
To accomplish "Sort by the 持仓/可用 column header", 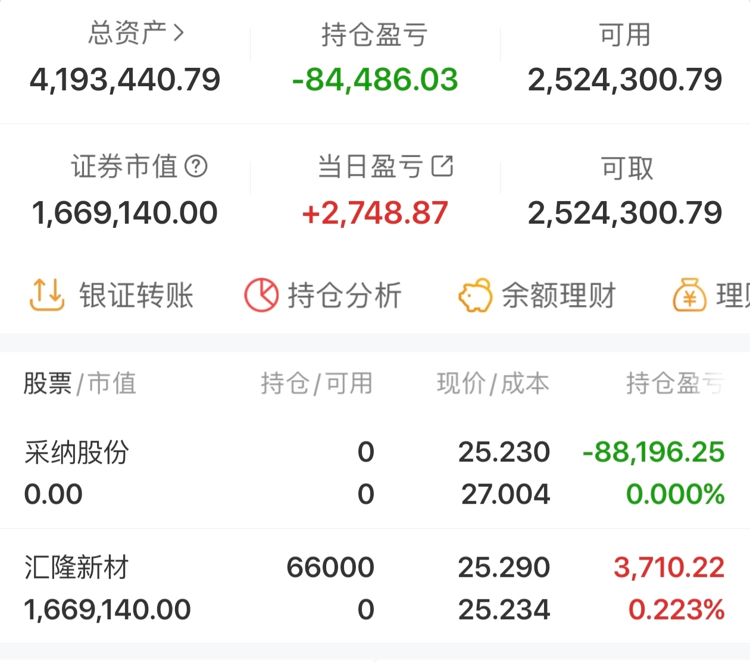I will point(317,384).
